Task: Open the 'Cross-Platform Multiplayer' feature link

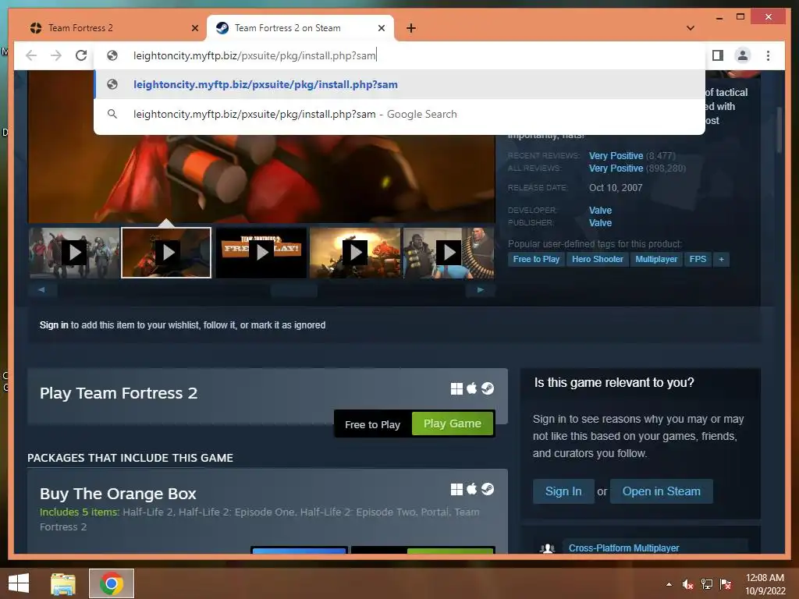Action: (623, 548)
